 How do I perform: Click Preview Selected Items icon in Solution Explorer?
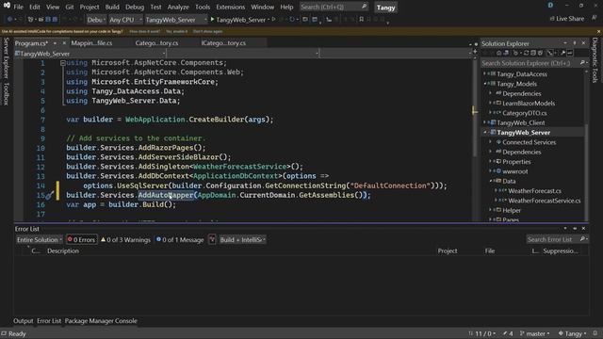coord(570,53)
